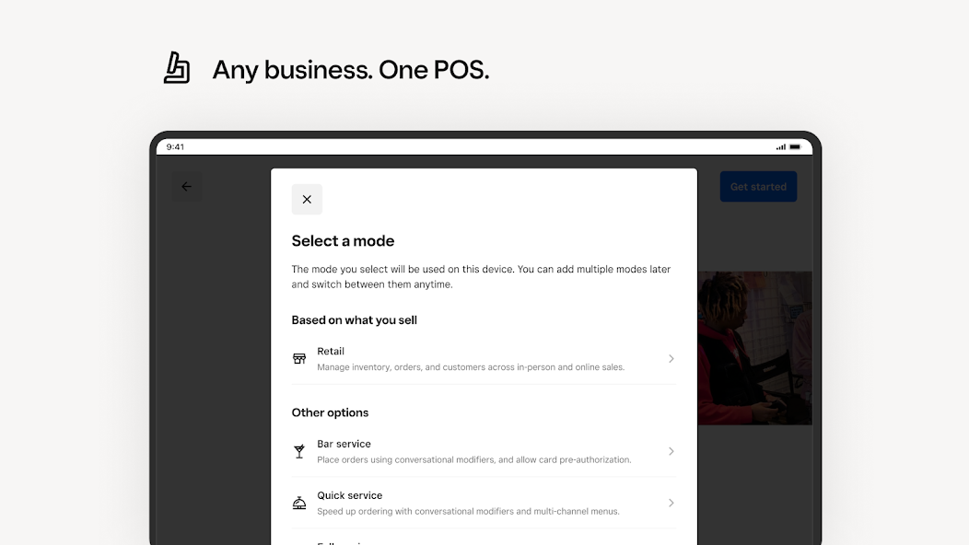Close the Select a mode dialog
Image resolution: width=969 pixels, height=545 pixels.
tap(307, 200)
